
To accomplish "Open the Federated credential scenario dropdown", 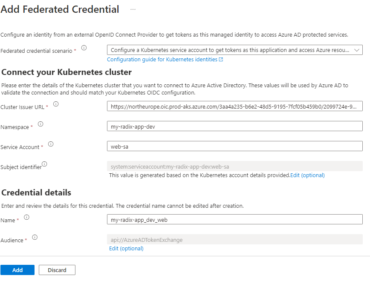I will pos(357,50).
